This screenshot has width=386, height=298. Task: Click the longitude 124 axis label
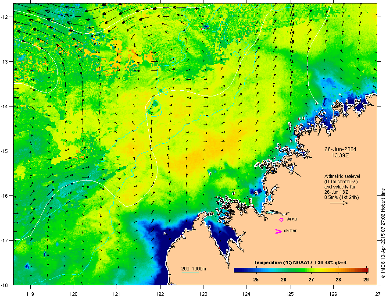point(247,294)
